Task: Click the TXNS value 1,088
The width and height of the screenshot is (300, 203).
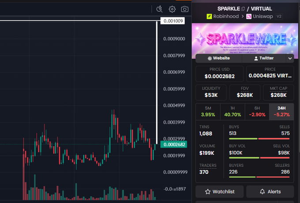Action: click(x=206, y=134)
